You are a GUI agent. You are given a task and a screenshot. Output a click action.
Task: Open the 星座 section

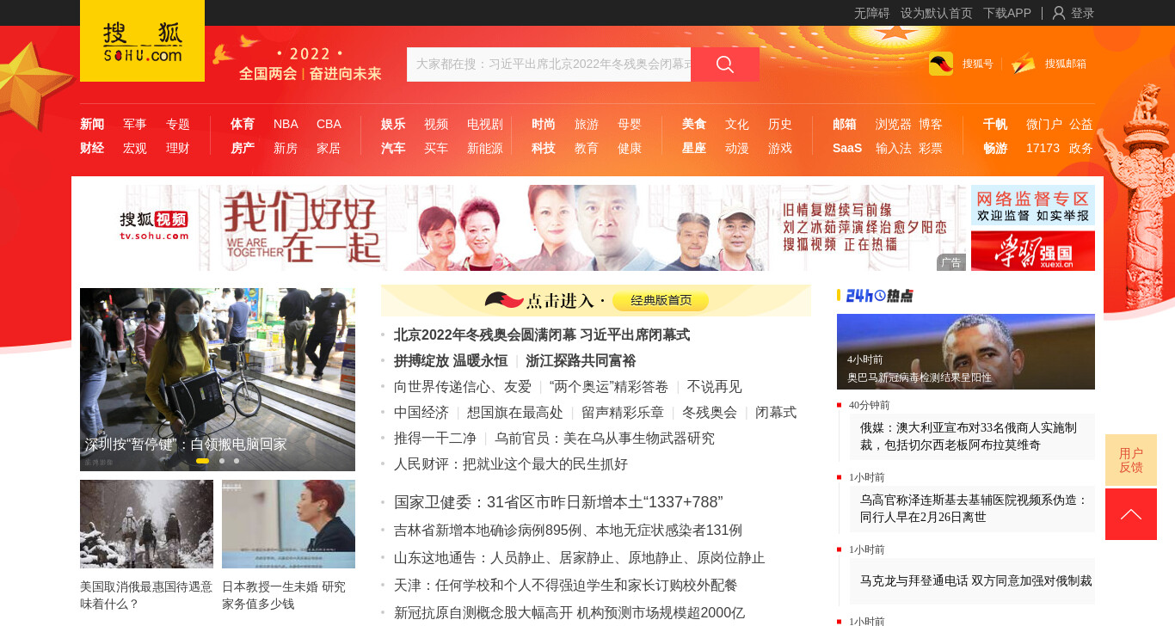click(x=694, y=148)
